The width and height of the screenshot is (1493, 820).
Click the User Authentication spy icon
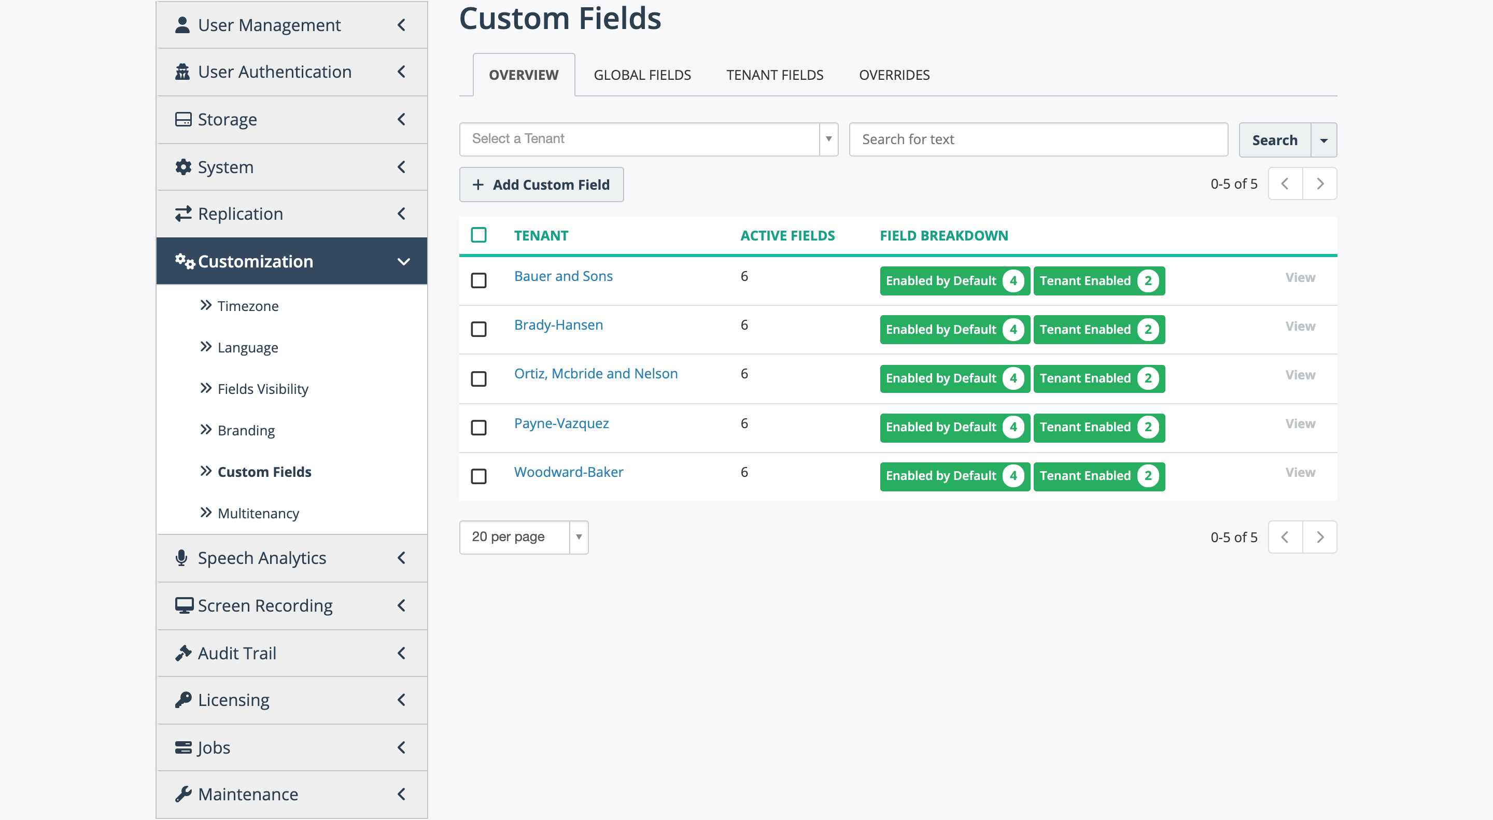pos(182,72)
